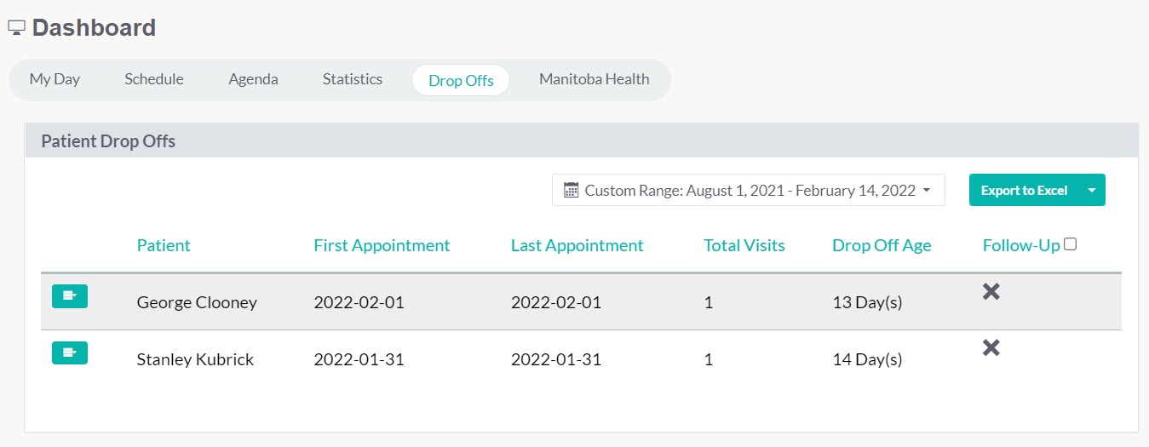1149x447 pixels.
Task: Click the calendar icon in the date range
Action: [572, 190]
